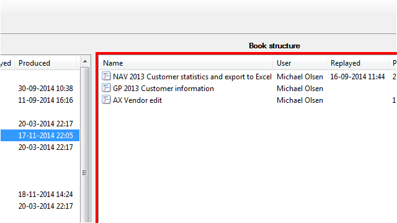The height and width of the screenshot is (223, 397).
Task: Select NAV 2013 Customer statistics and export to Excel
Action: click(x=192, y=77)
